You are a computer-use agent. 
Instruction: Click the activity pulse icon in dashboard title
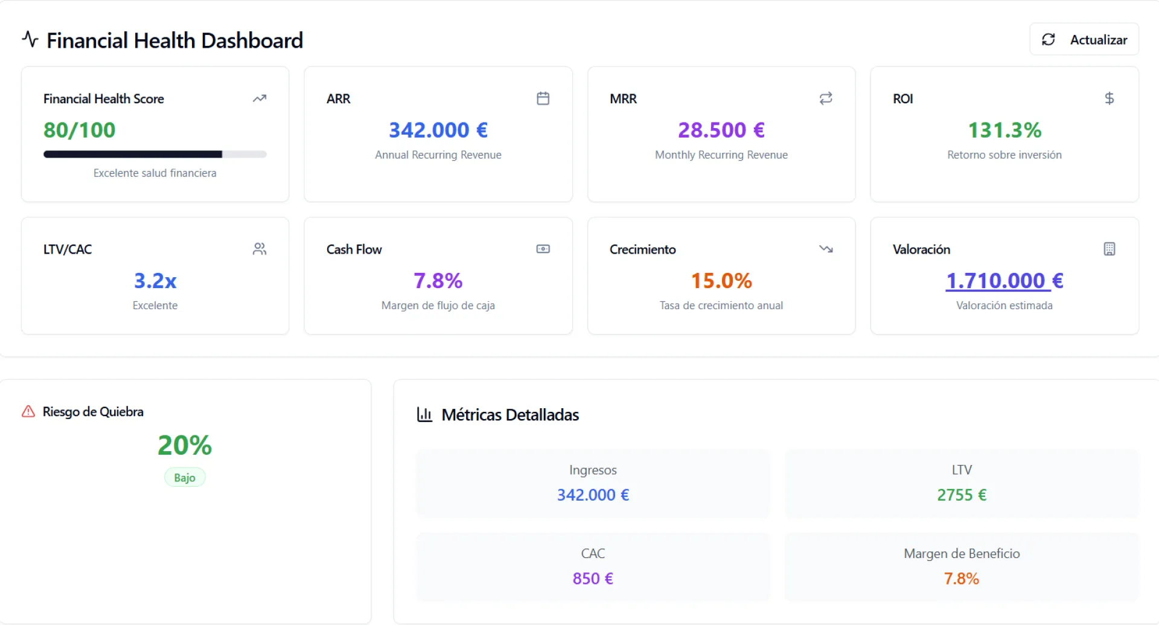point(30,40)
